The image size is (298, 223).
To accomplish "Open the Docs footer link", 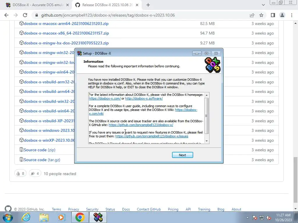I will [126, 209].
